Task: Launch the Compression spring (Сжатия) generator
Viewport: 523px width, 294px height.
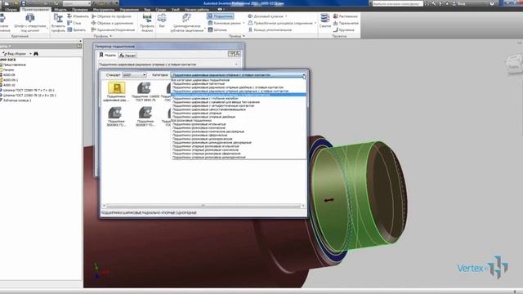Action: (325, 20)
